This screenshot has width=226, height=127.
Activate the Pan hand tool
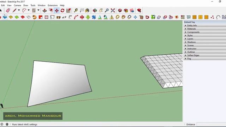click(101, 10)
